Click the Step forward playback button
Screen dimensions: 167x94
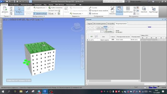tap(109, 28)
